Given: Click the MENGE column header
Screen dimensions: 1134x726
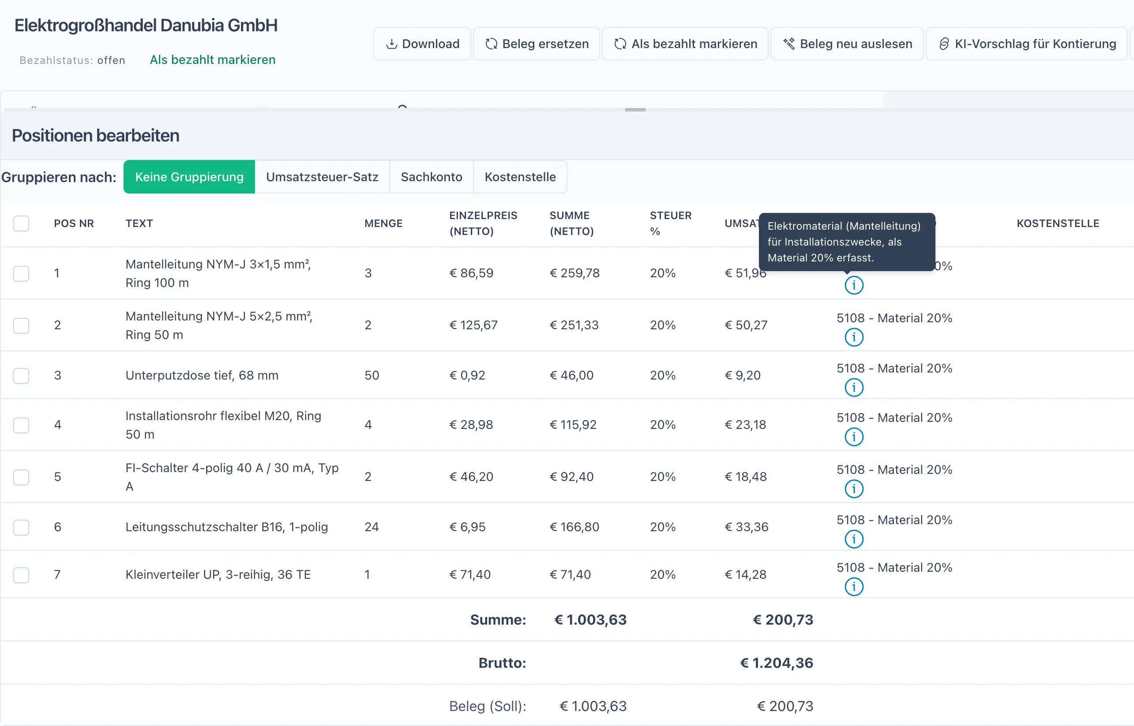Looking at the screenshot, I should [383, 223].
